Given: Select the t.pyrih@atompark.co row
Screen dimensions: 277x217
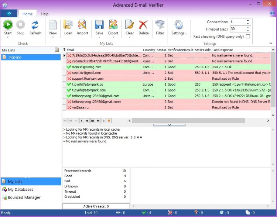Looking at the screenshot, I should click(167, 85).
